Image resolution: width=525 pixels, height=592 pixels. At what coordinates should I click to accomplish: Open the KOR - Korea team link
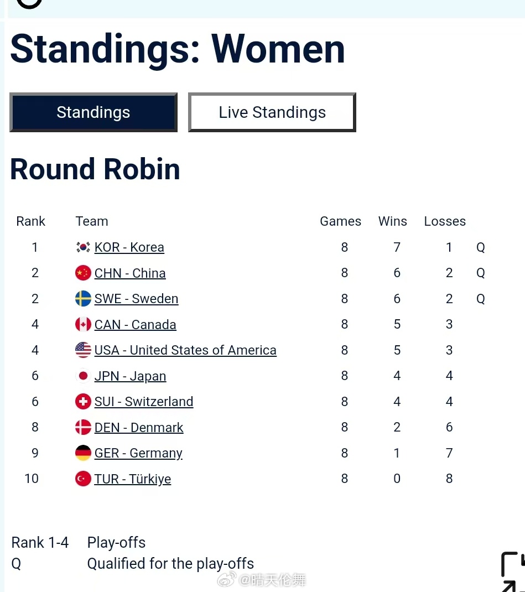(129, 248)
